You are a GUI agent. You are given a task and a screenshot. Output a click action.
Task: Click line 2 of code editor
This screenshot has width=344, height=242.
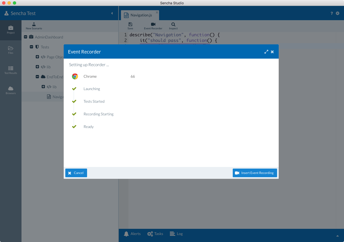pyautogui.click(x=178, y=40)
